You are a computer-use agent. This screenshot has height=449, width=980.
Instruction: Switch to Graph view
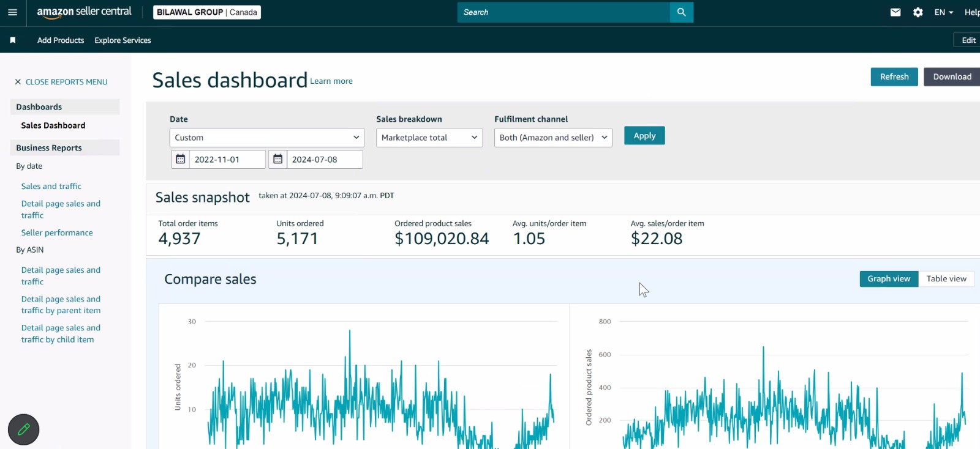[888, 279]
